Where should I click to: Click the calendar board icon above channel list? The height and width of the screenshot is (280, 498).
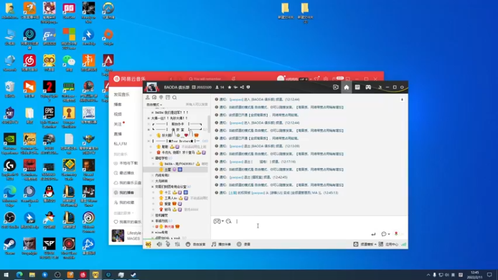pos(167,98)
